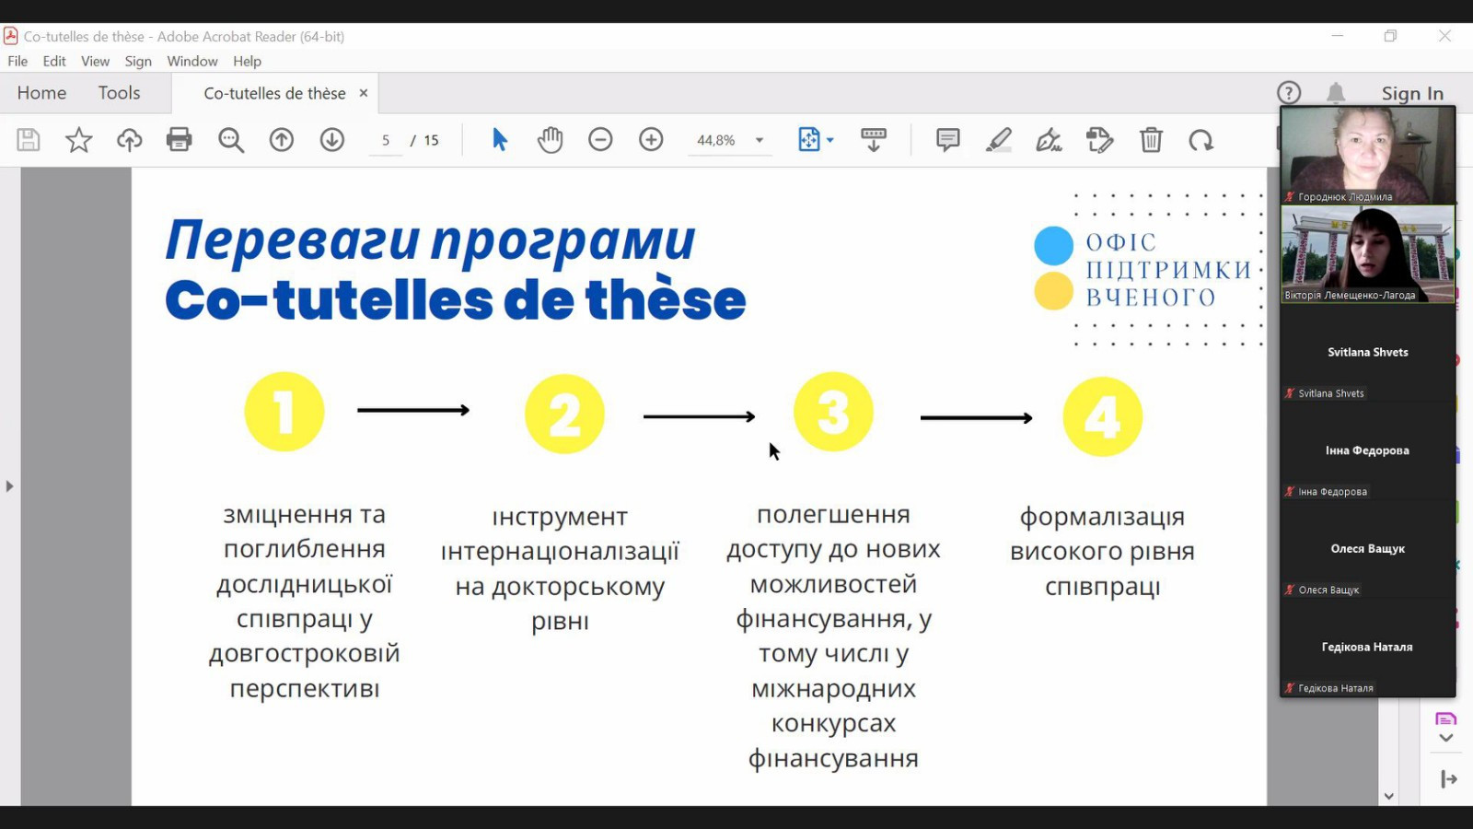Viewport: 1473px width, 829px height.
Task: Click the upload to cloud icon
Action: [130, 140]
